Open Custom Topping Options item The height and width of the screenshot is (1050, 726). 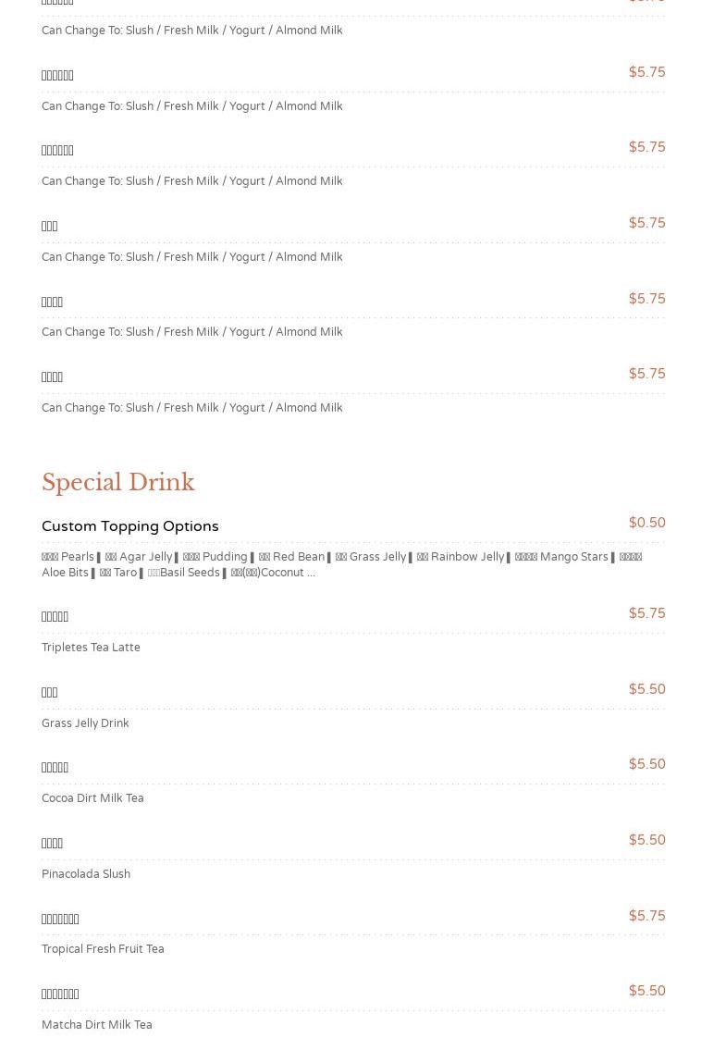130,526
